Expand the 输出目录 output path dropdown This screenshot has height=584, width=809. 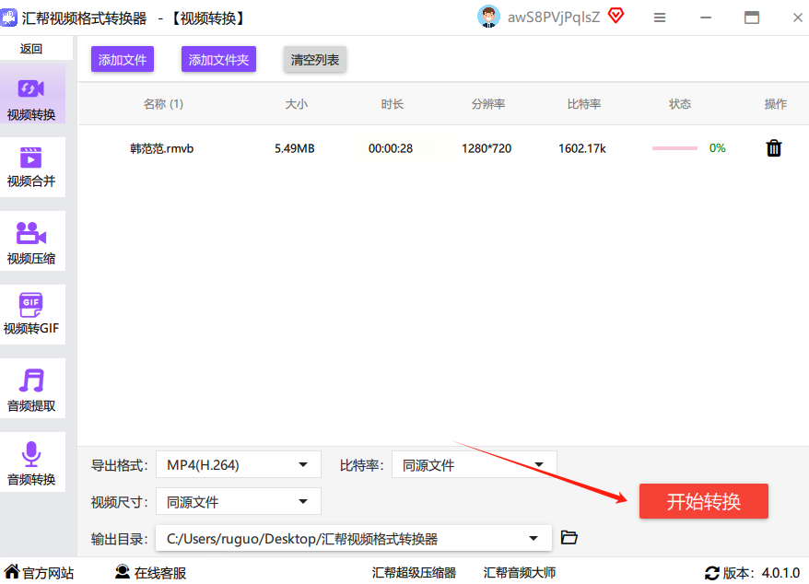(353, 539)
